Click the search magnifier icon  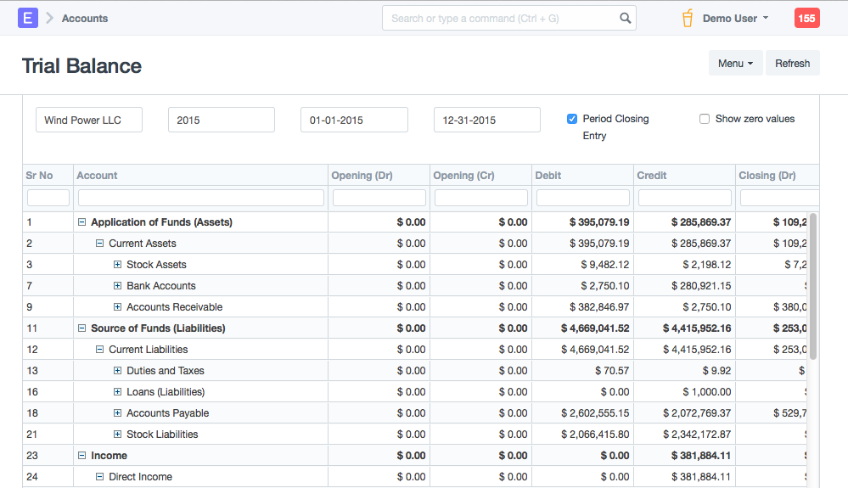pyautogui.click(x=625, y=18)
